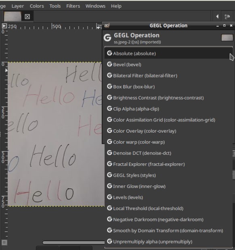Open the Windows menu
Viewport: 235px width, 250px height.
click(95, 6)
